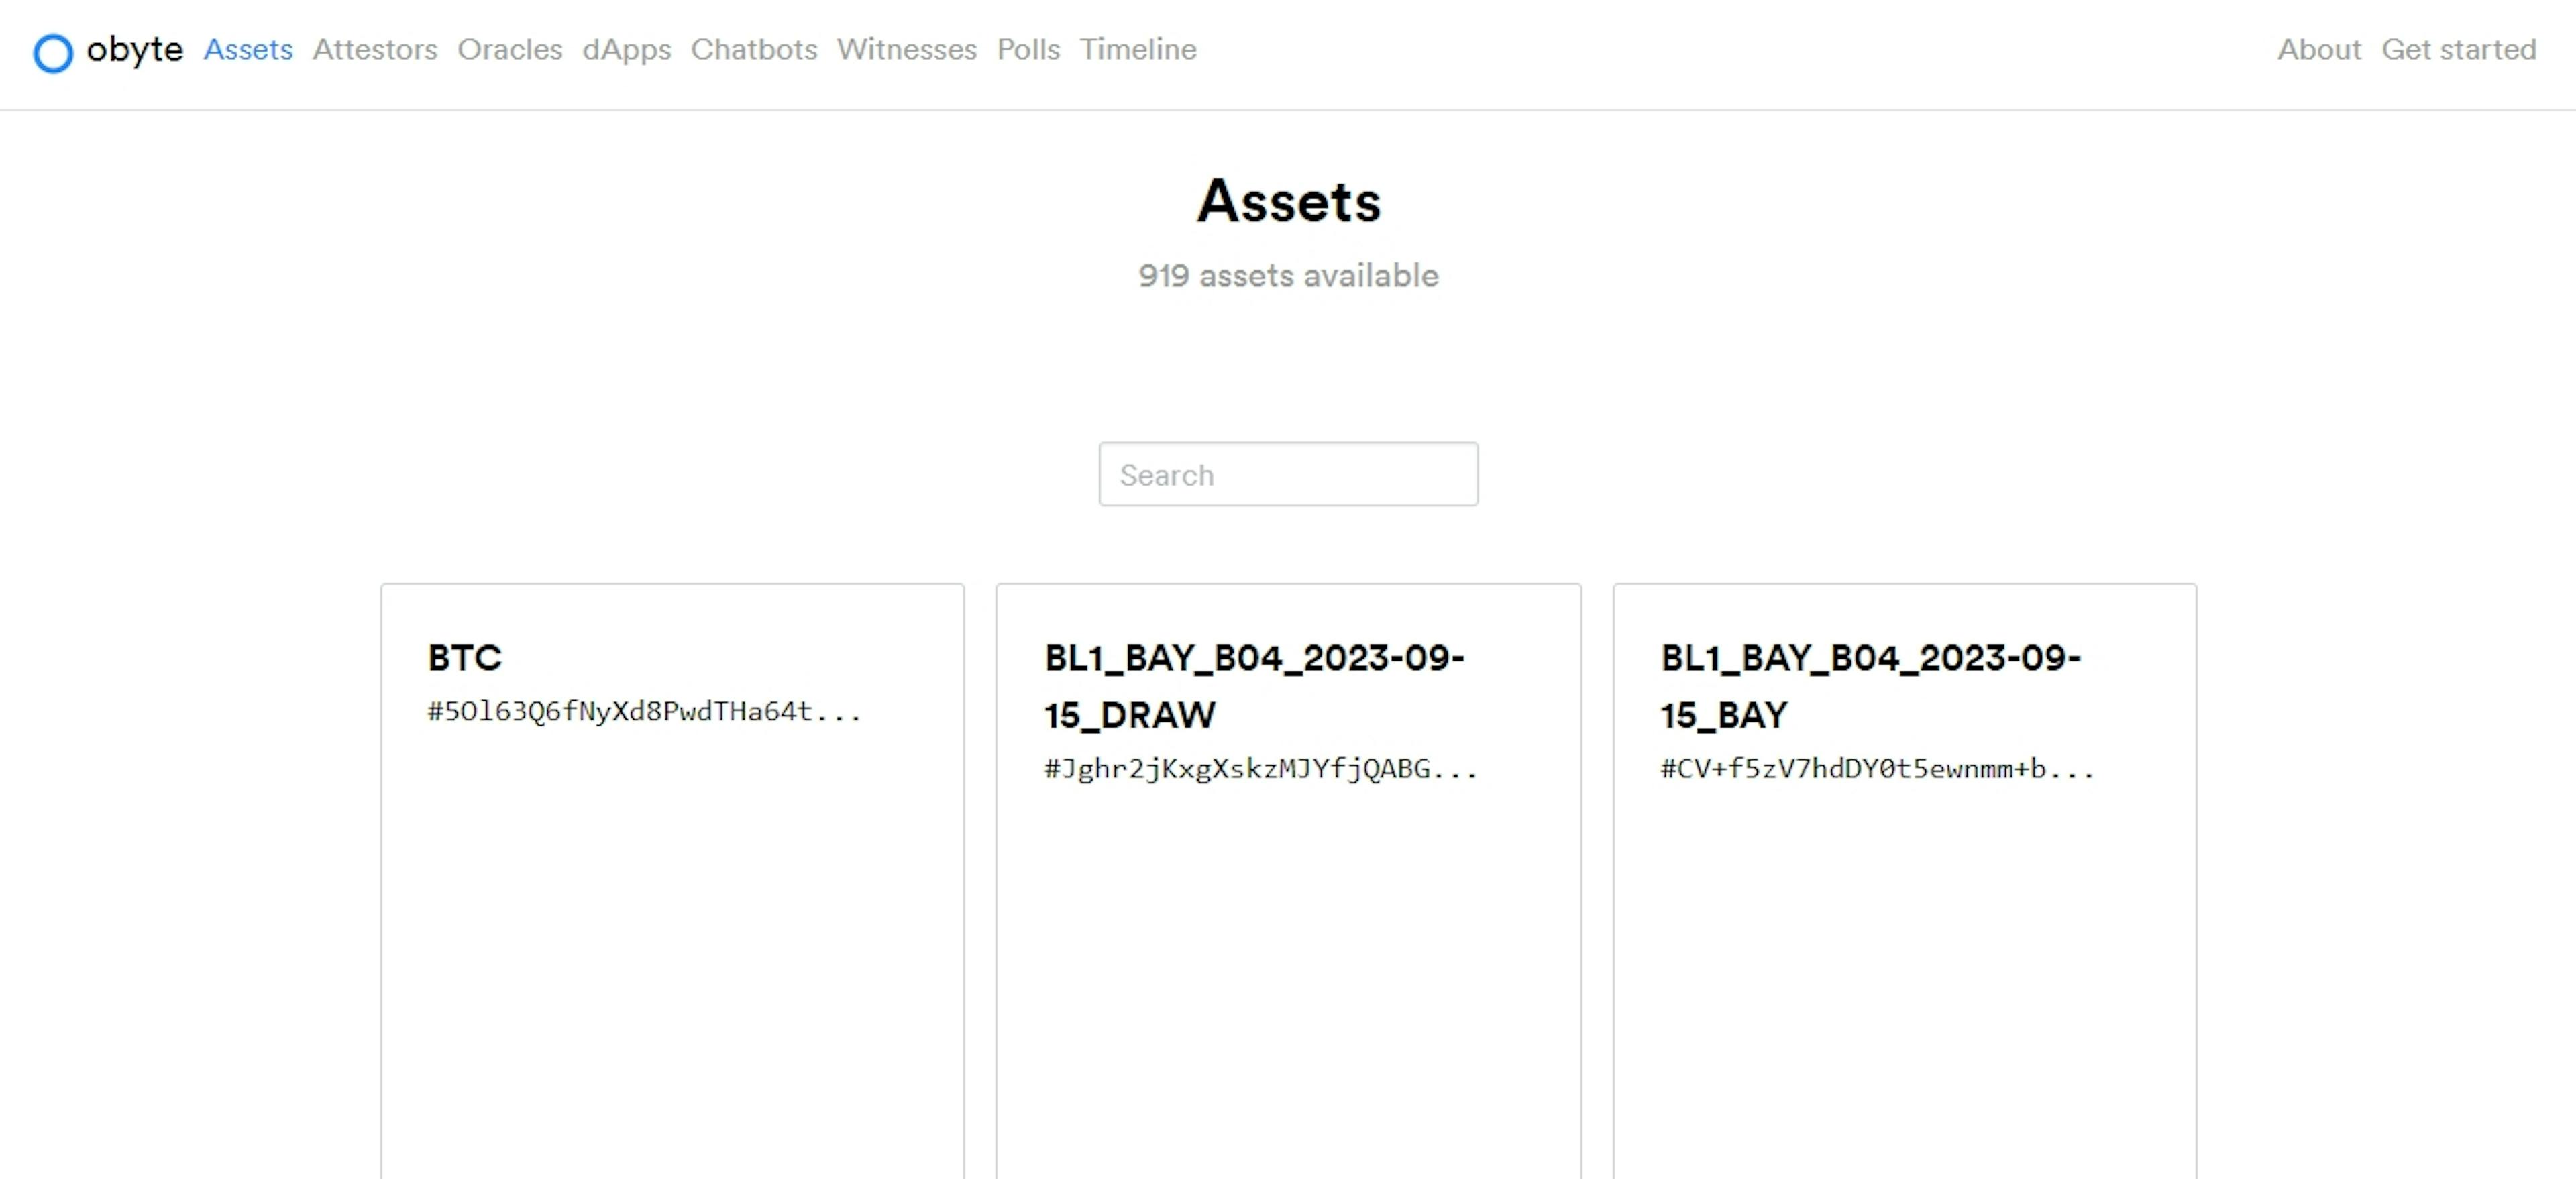The height and width of the screenshot is (1179, 2576).
Task: Open the Chatbots page
Action: tap(754, 50)
